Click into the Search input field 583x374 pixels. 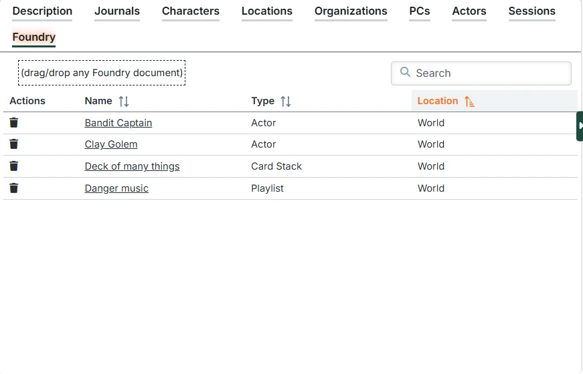tap(489, 73)
